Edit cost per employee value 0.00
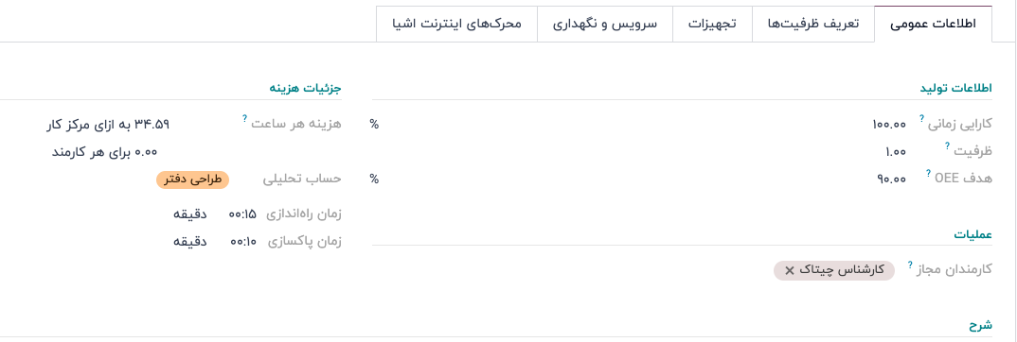The image size is (1017, 342). point(143,152)
